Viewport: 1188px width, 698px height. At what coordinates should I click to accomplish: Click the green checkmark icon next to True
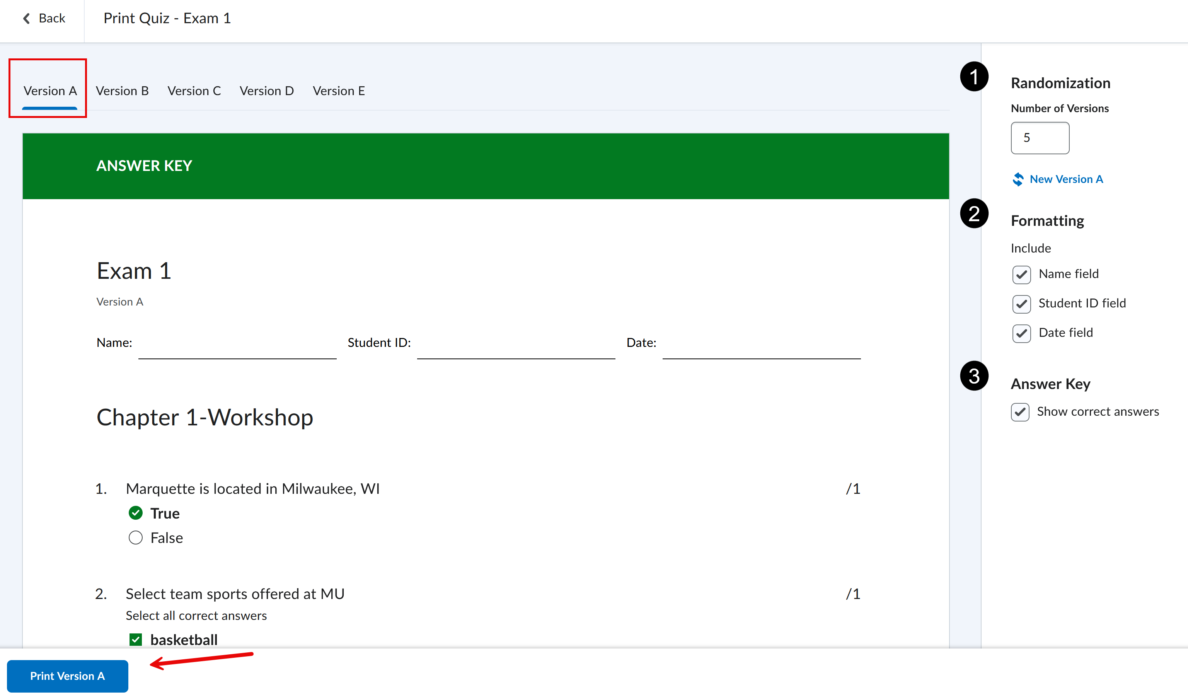(x=135, y=513)
